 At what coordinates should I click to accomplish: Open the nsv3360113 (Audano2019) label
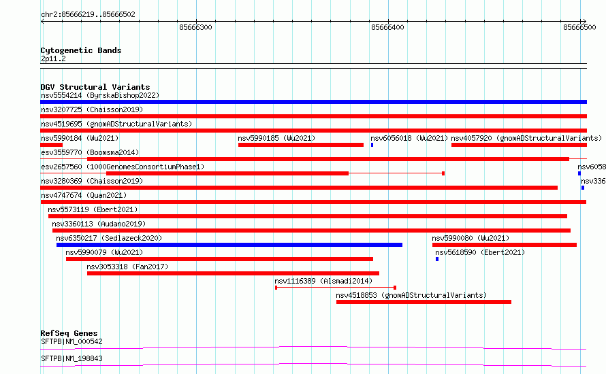pyautogui.click(x=99, y=224)
